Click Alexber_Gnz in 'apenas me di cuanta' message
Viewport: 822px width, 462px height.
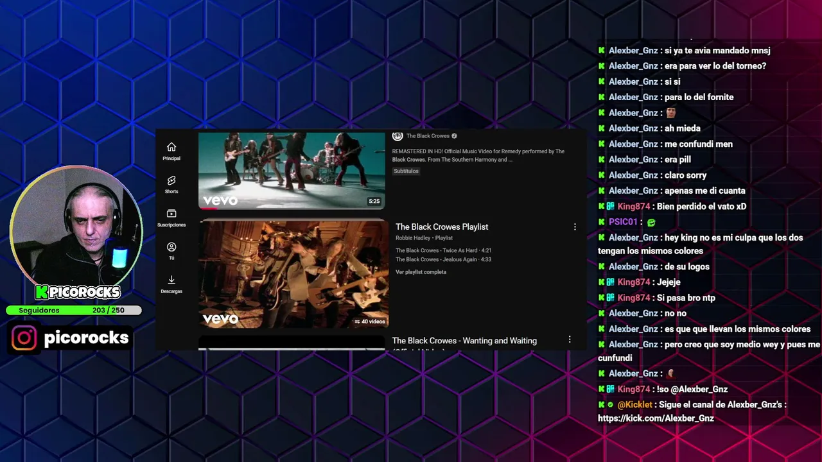633,191
